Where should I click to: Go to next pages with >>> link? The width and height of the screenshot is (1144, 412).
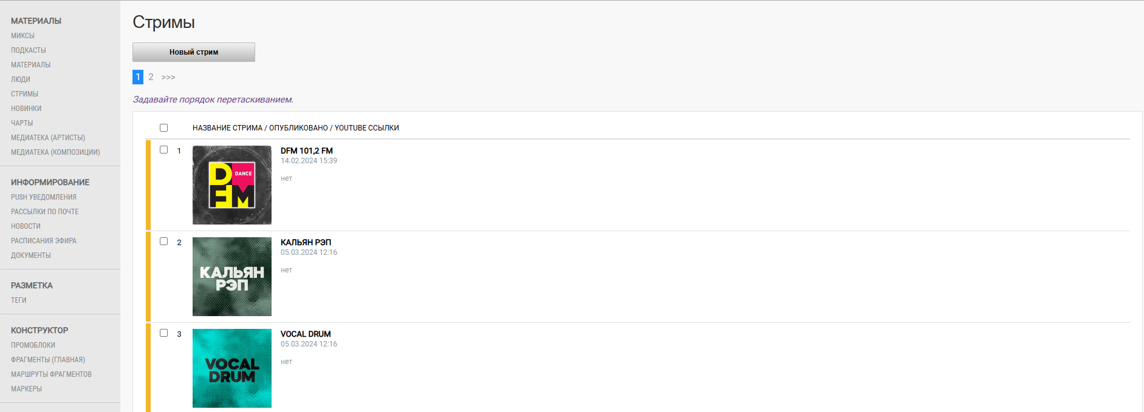tap(168, 77)
